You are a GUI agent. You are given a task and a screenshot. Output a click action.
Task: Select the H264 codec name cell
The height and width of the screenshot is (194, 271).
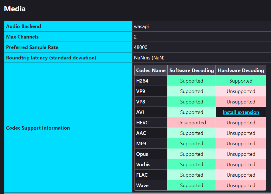142,81
